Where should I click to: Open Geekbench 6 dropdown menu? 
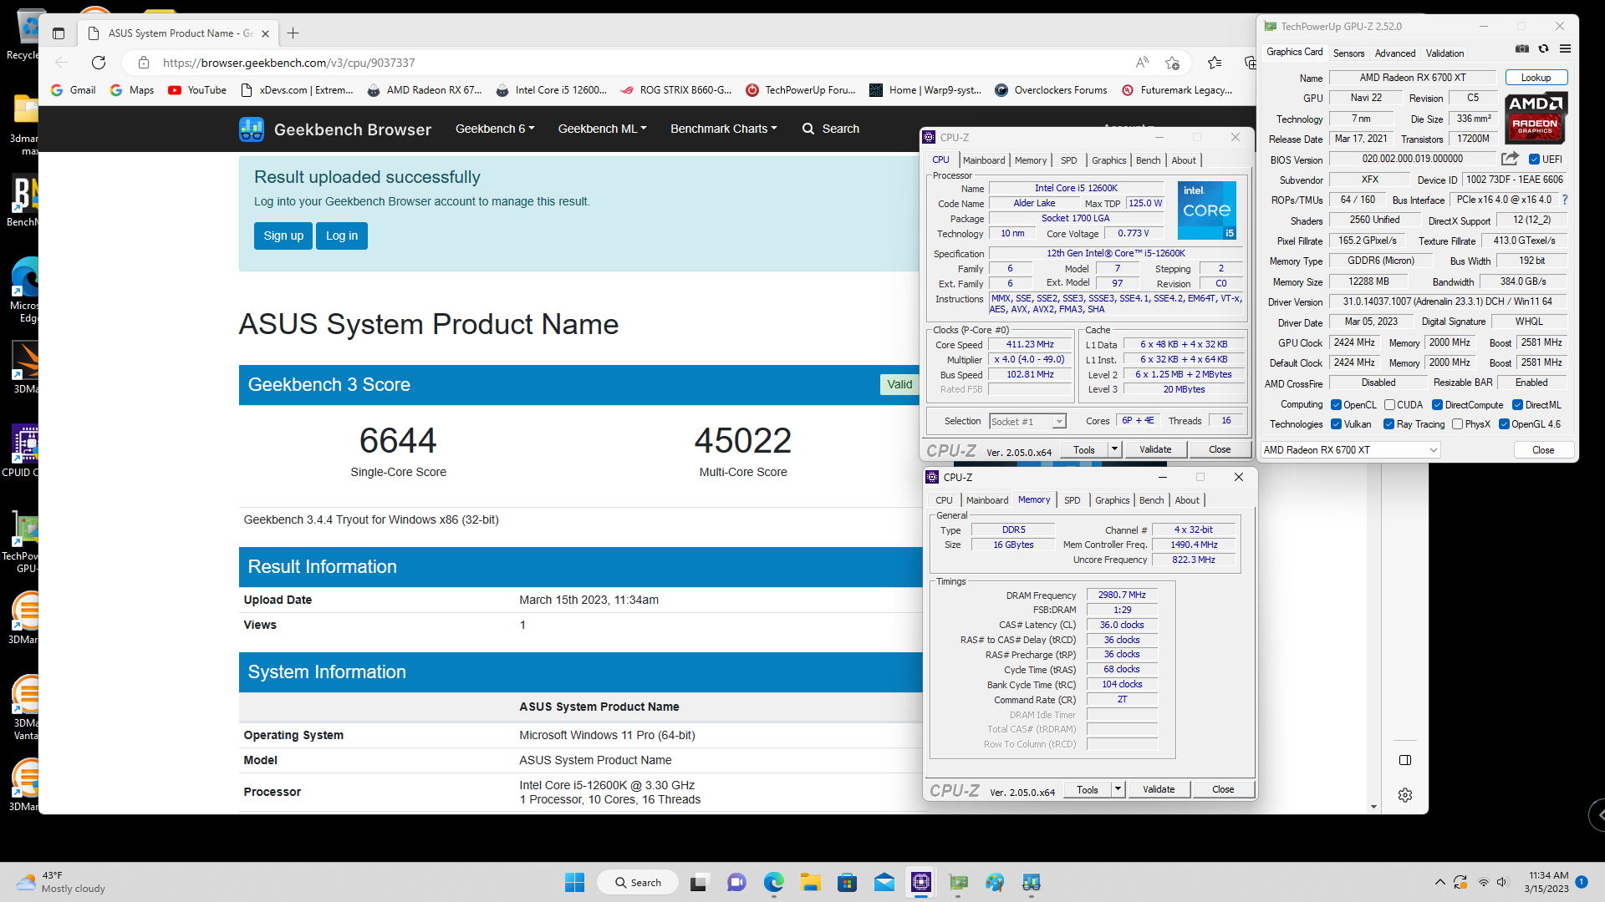(x=495, y=129)
